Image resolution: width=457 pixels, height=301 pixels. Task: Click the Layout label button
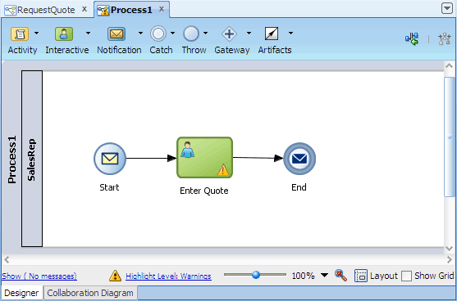point(384,276)
